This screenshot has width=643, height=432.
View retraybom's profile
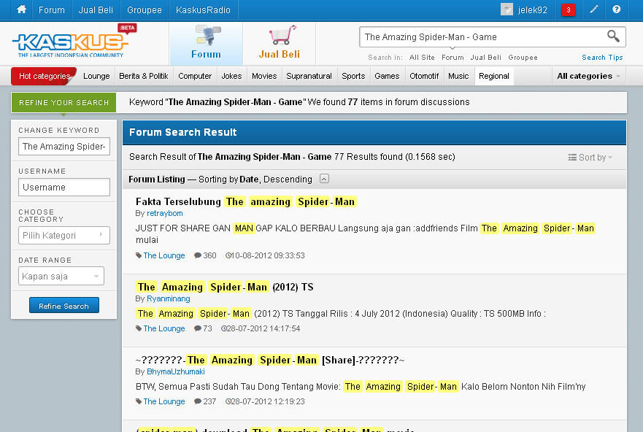click(165, 213)
